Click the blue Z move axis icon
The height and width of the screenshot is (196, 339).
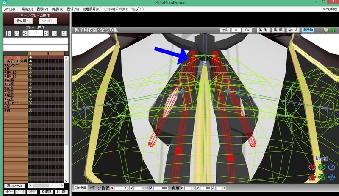tap(332, 177)
